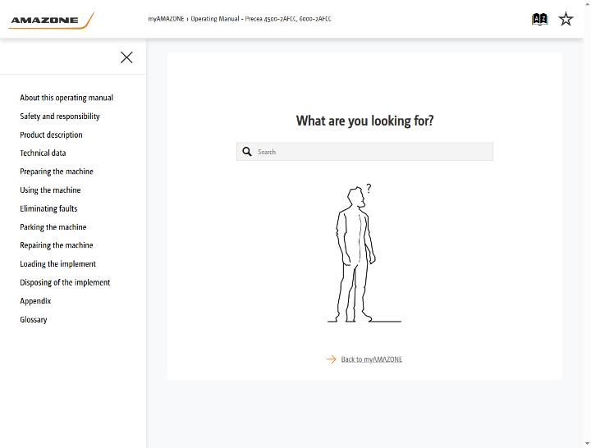
Task: Go to Preparing the machine
Action: pyautogui.click(x=57, y=171)
